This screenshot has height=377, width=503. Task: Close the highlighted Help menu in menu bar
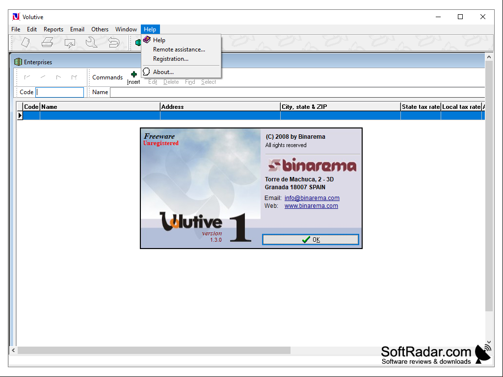pos(150,29)
